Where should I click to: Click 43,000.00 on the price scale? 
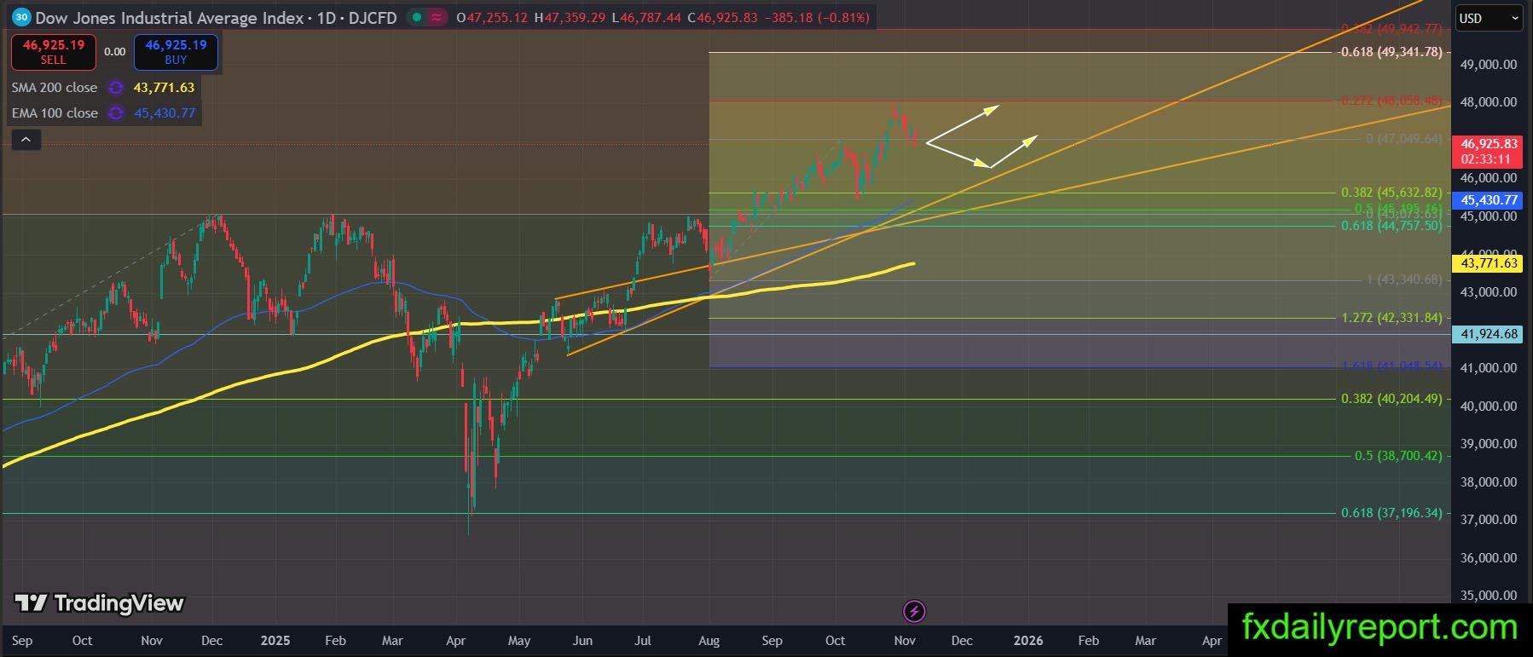[1489, 292]
